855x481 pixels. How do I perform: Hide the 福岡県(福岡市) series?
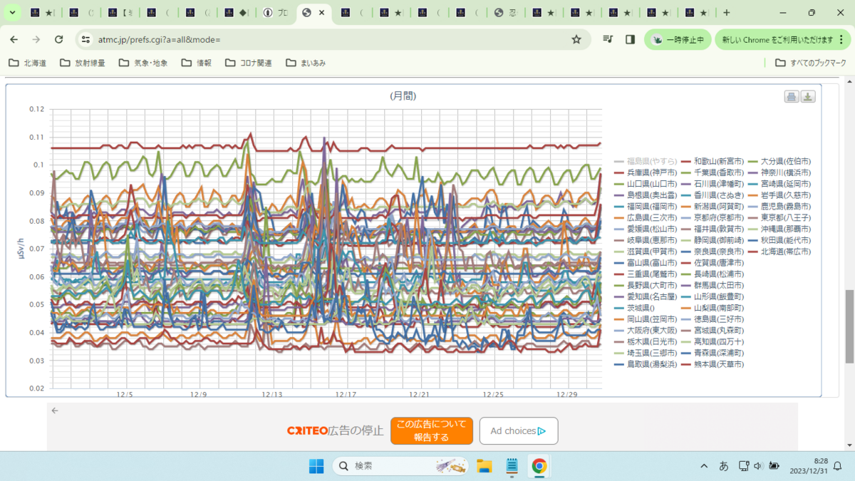tap(644, 207)
